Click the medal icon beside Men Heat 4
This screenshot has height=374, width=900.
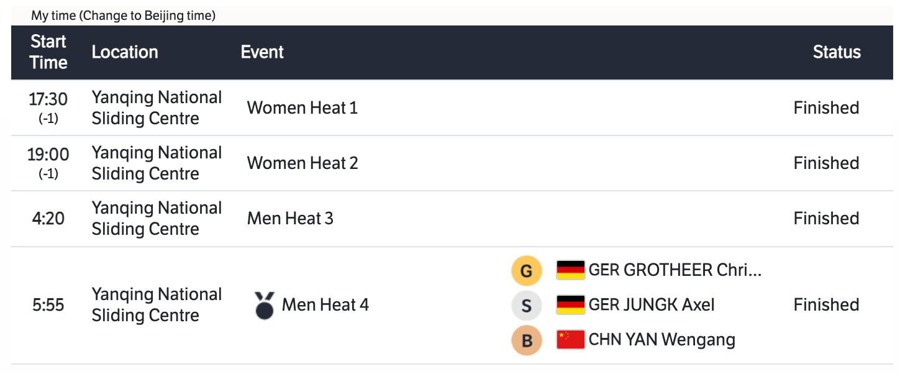tap(264, 306)
